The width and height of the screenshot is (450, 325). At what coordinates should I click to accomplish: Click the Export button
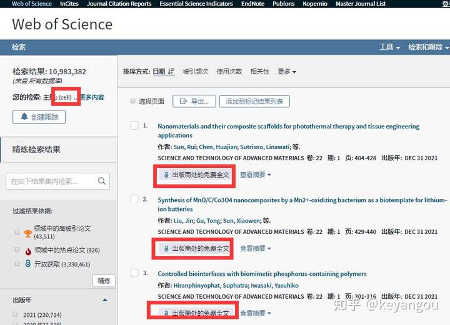point(194,101)
